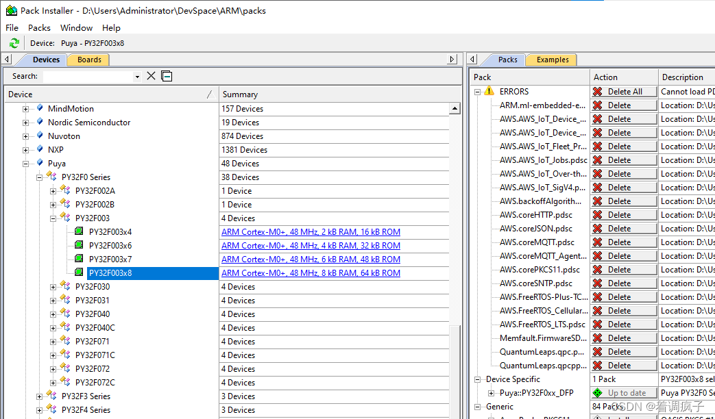This screenshot has height=419, width=715.
Task: Expand the Puya::PY32F0xx_DFP pack node
Action: [x=491, y=393]
